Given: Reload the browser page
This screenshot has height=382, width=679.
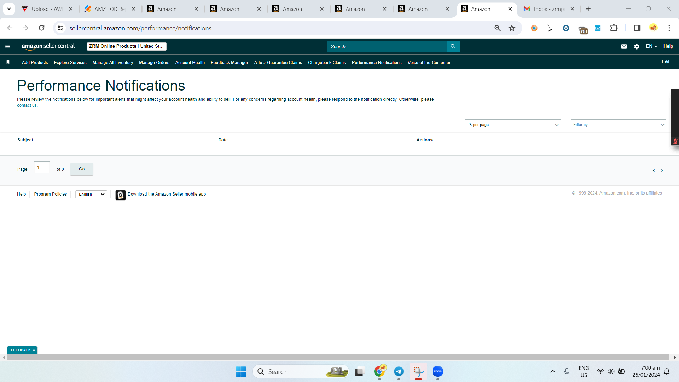Looking at the screenshot, I should click(41, 28).
